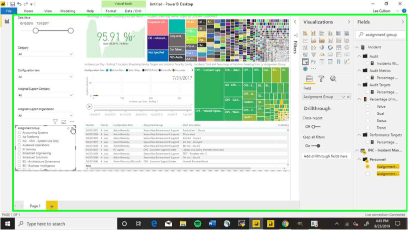The height and width of the screenshot is (230, 408).
Task: Open the Format ribbon tab
Action: (x=111, y=11)
